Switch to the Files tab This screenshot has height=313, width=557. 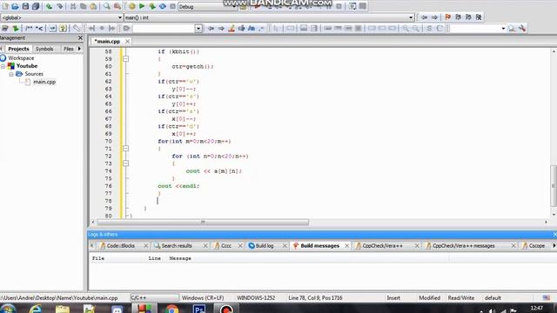click(x=69, y=49)
